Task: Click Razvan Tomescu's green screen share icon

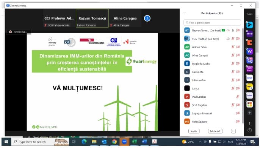Action: click(x=223, y=30)
